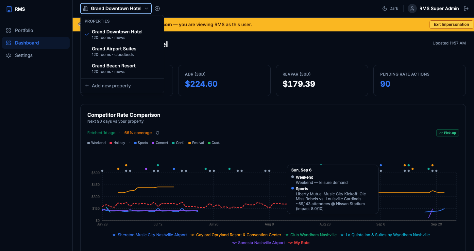Viewport: 474px width, 251px height.
Task: Open Dashboard in the sidebar
Action: click(36, 43)
